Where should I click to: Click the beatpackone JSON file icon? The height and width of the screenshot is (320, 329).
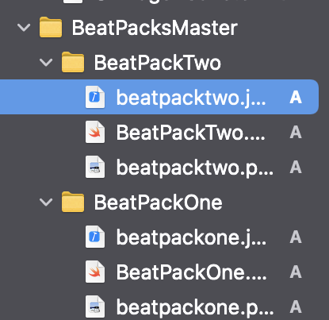tap(95, 237)
